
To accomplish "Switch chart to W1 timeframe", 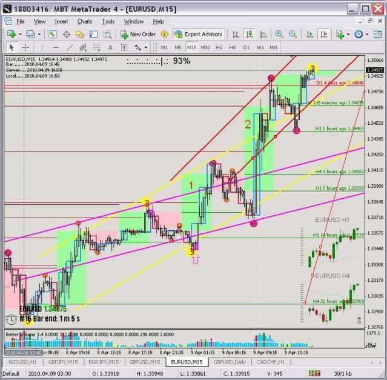I will [260, 47].
